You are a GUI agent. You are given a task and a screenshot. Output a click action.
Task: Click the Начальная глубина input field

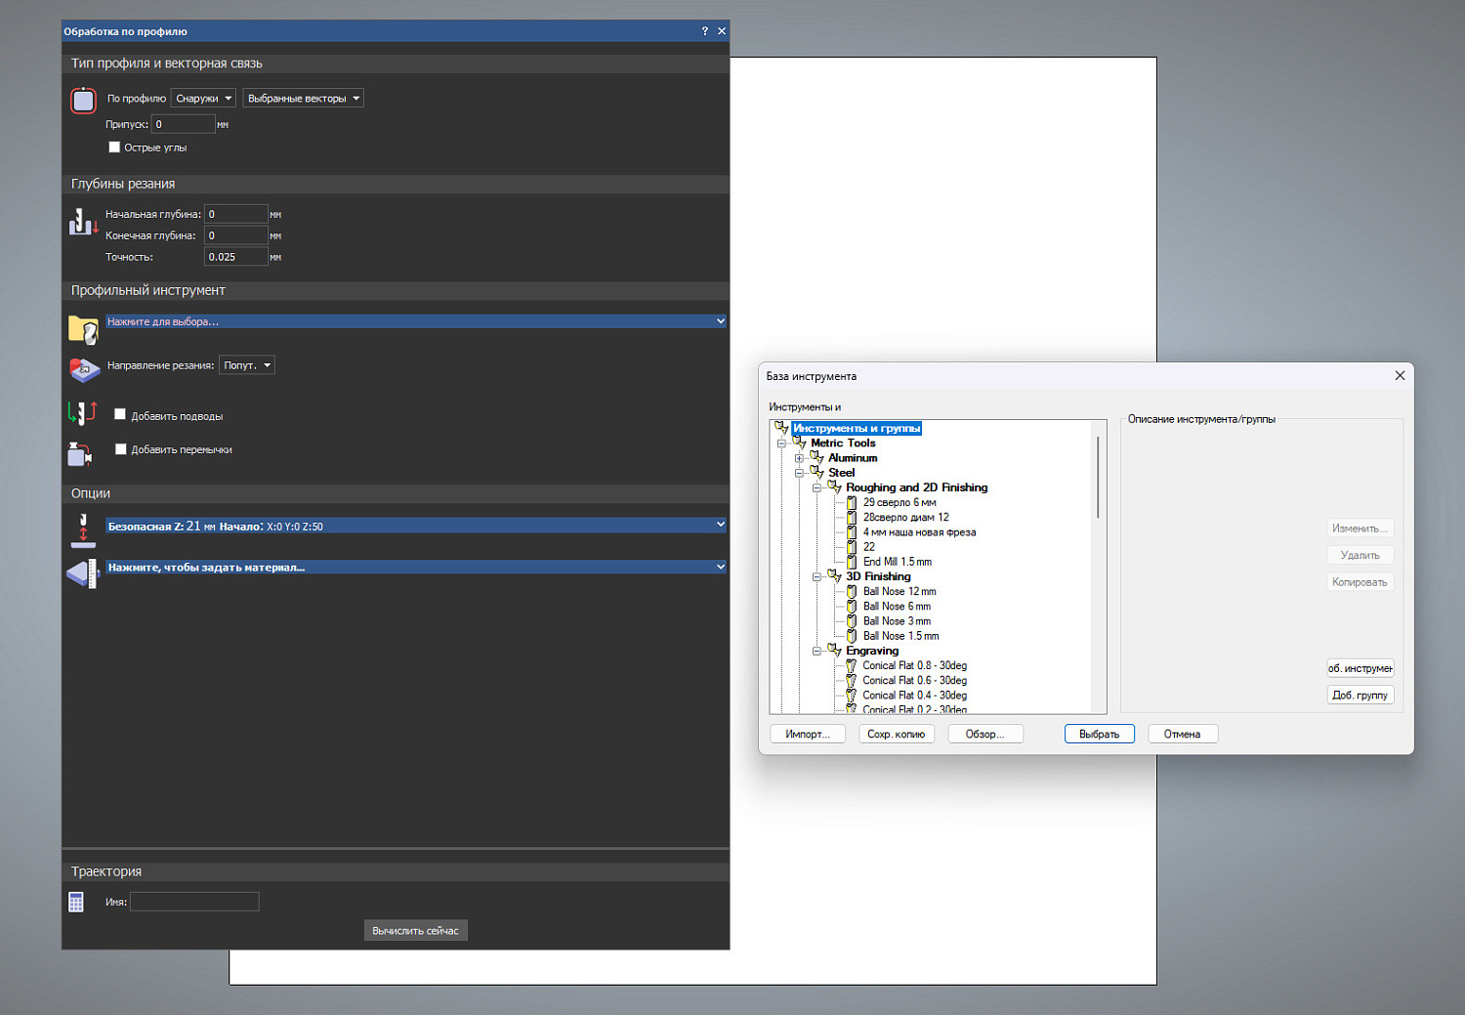235,214
